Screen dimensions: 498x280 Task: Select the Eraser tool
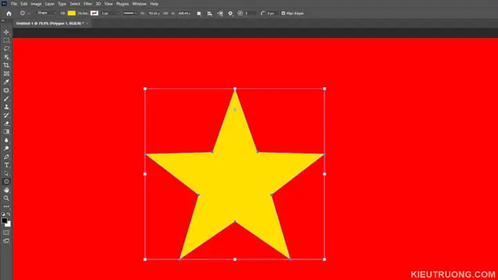(6, 124)
